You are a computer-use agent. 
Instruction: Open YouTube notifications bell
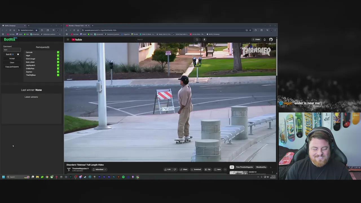[265, 39]
